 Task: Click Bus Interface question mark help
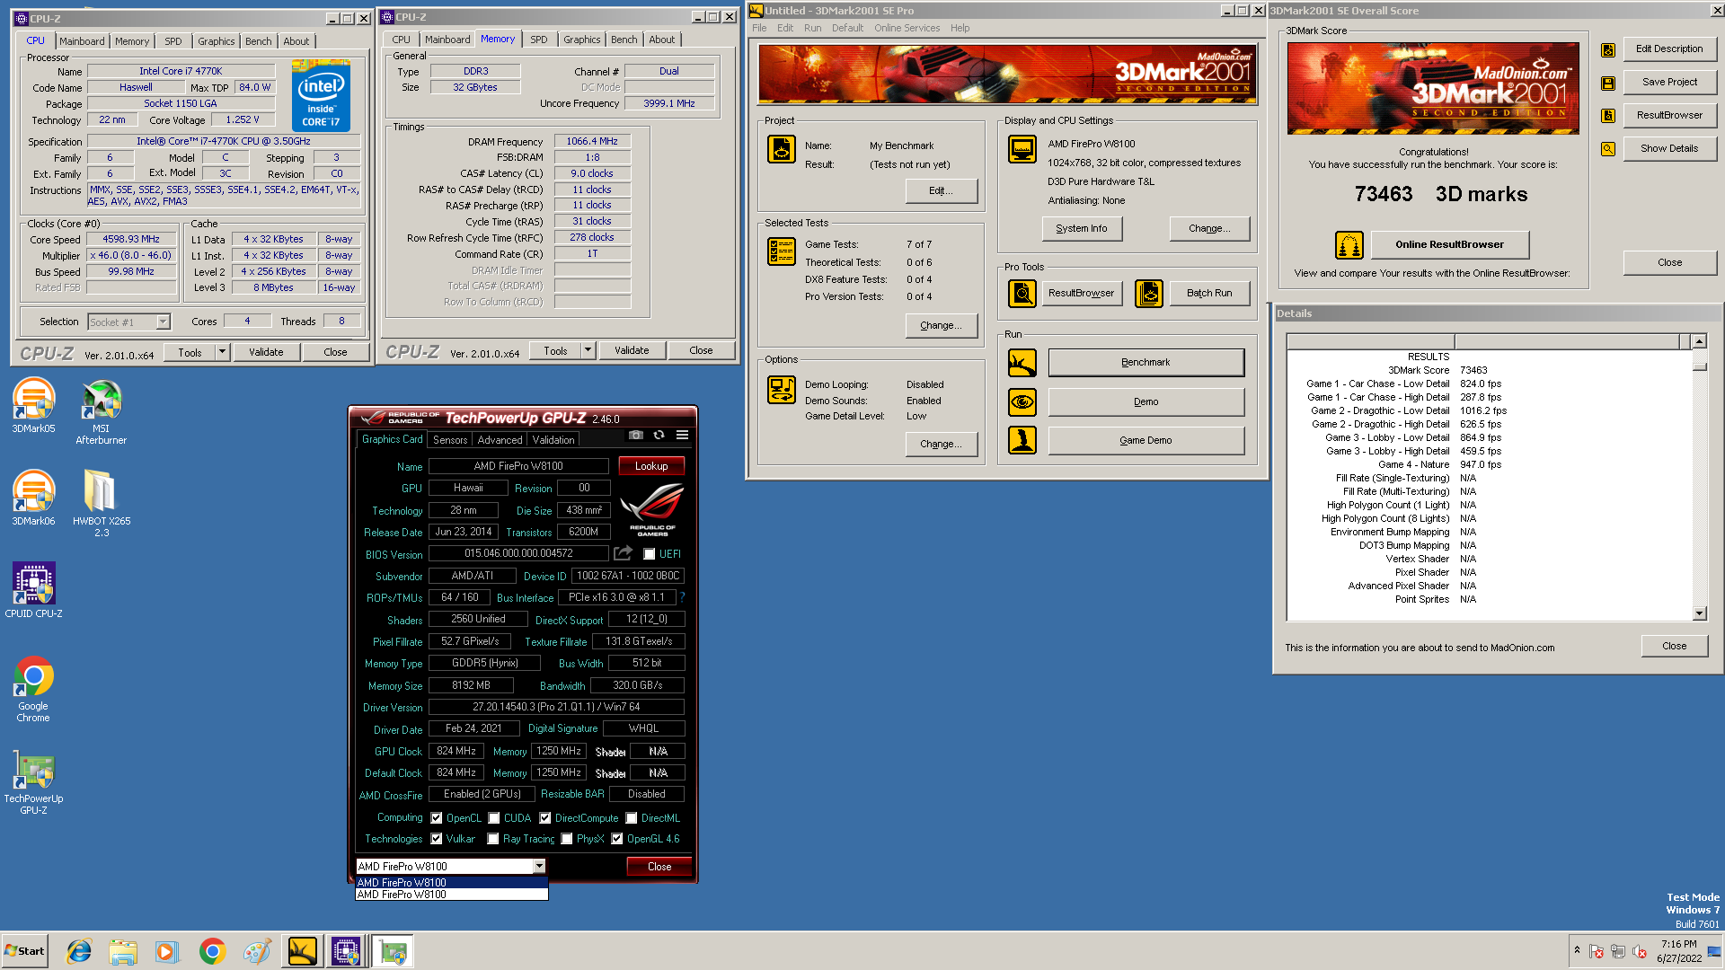click(682, 597)
